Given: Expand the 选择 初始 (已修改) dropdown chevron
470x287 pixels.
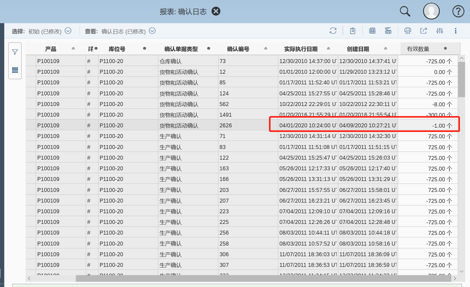Looking at the screenshot, I should point(68,31).
